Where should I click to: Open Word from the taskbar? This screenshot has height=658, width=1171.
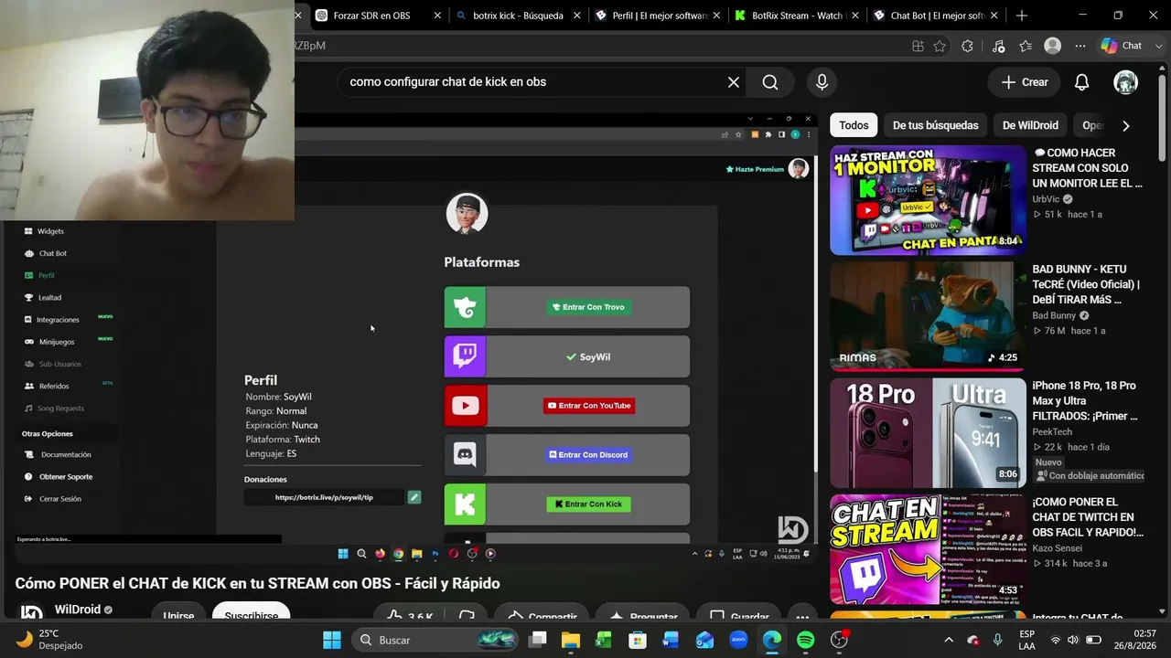click(x=671, y=640)
